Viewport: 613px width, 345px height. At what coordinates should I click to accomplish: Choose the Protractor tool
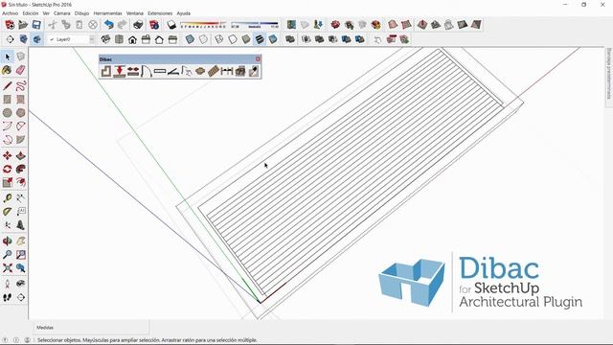[8, 211]
